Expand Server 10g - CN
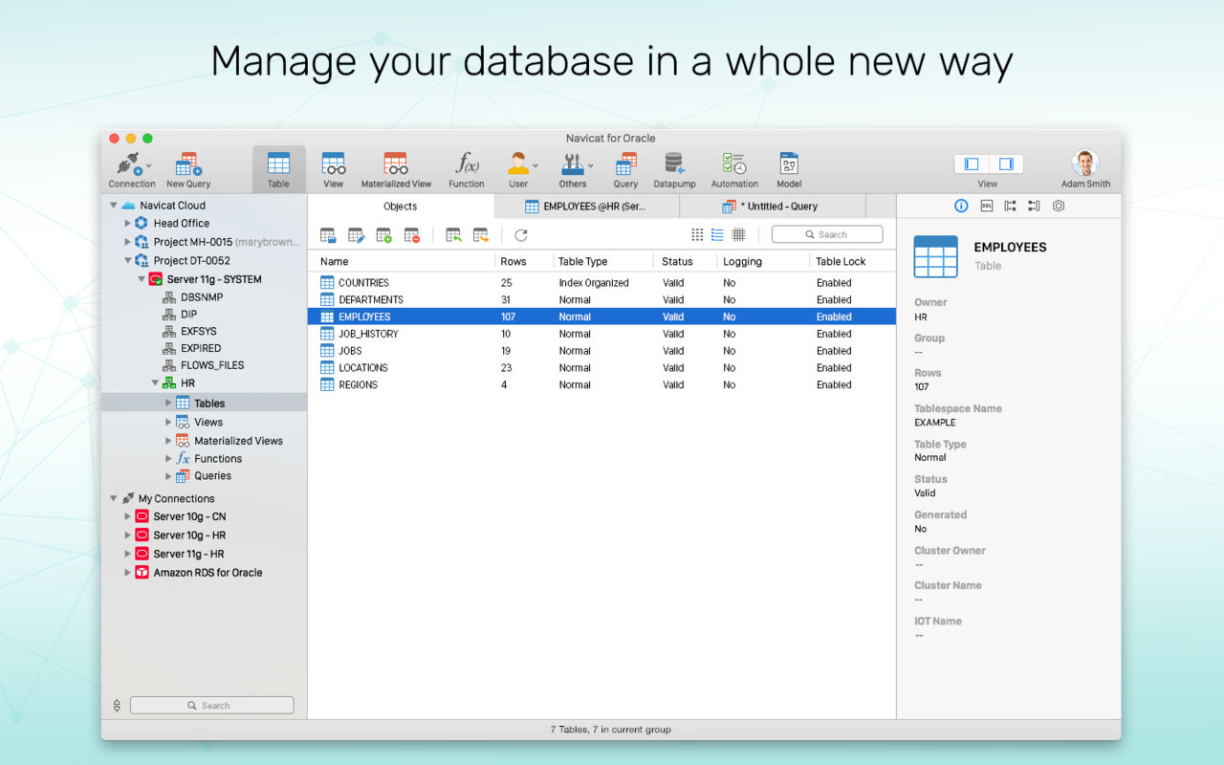This screenshot has height=765, width=1224. coord(127,516)
